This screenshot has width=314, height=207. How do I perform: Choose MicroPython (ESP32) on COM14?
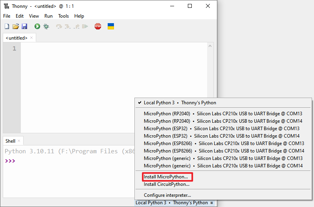point(223,136)
